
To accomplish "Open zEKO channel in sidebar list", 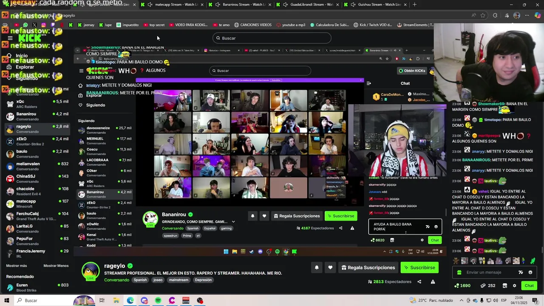I will click(37, 141).
